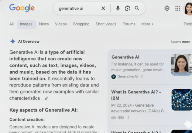192x133 pixels.
Task: Open the woman portrait thumbnail
Action: 181,65
